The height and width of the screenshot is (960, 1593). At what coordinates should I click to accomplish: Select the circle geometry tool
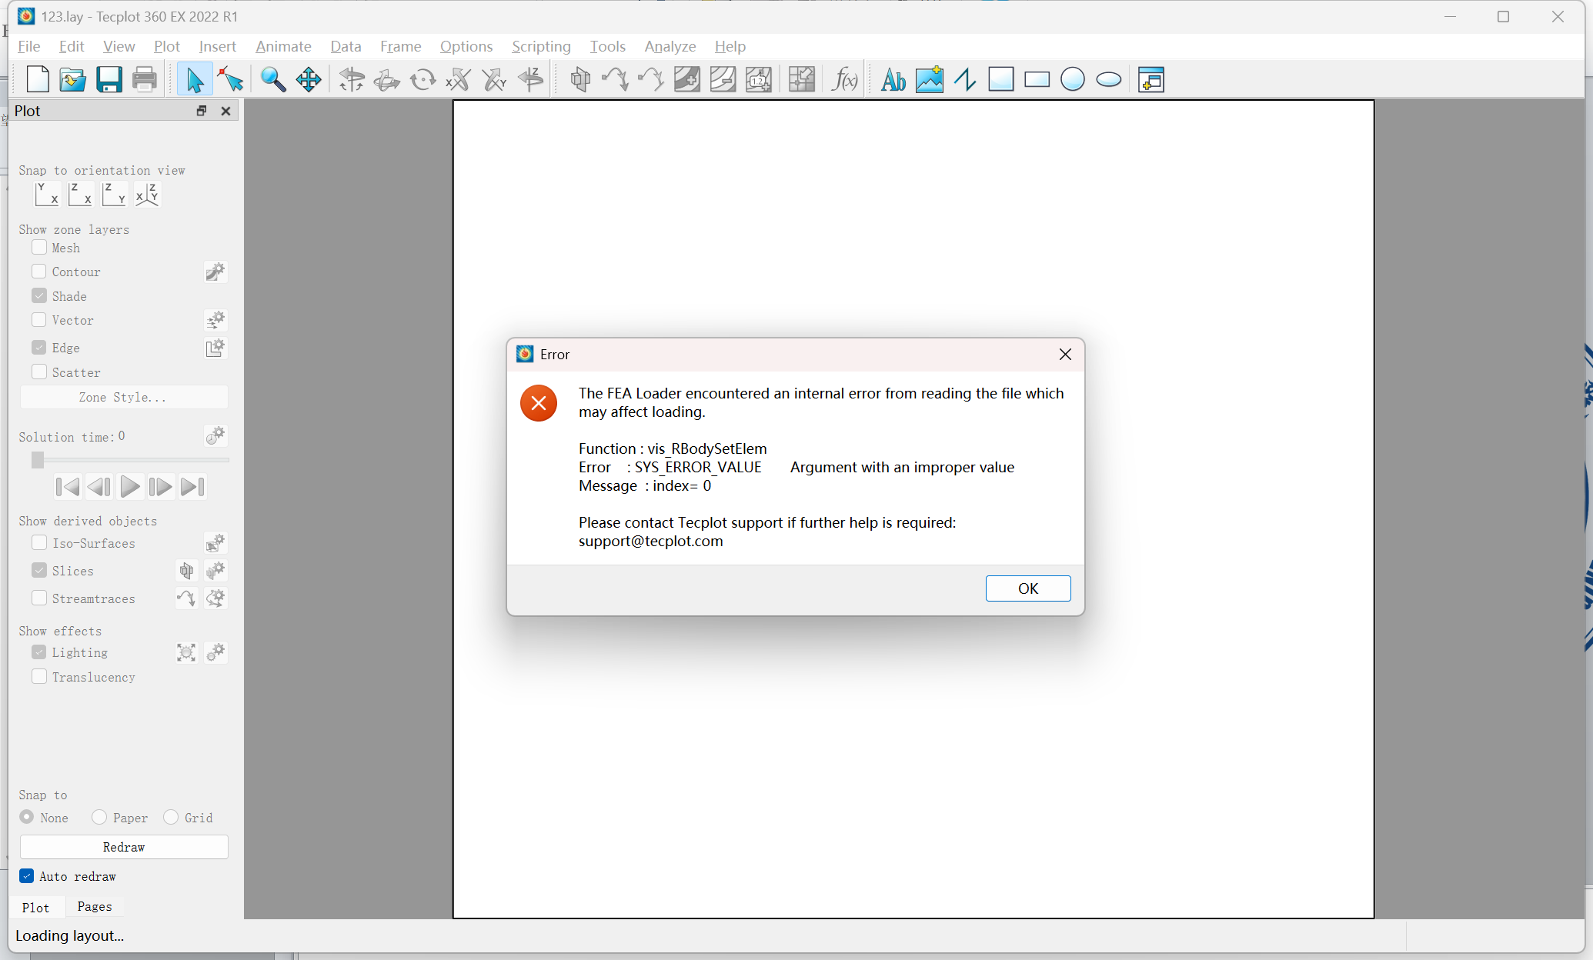[1072, 79]
